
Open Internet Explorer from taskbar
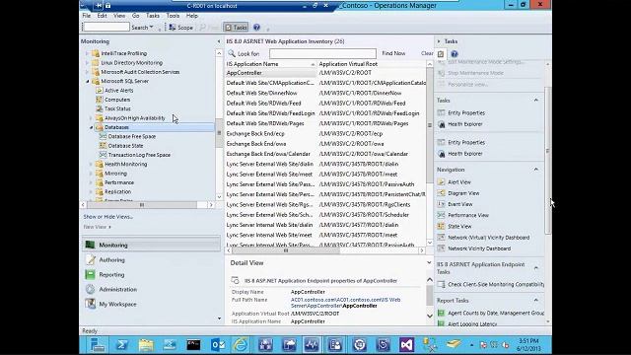point(241,345)
